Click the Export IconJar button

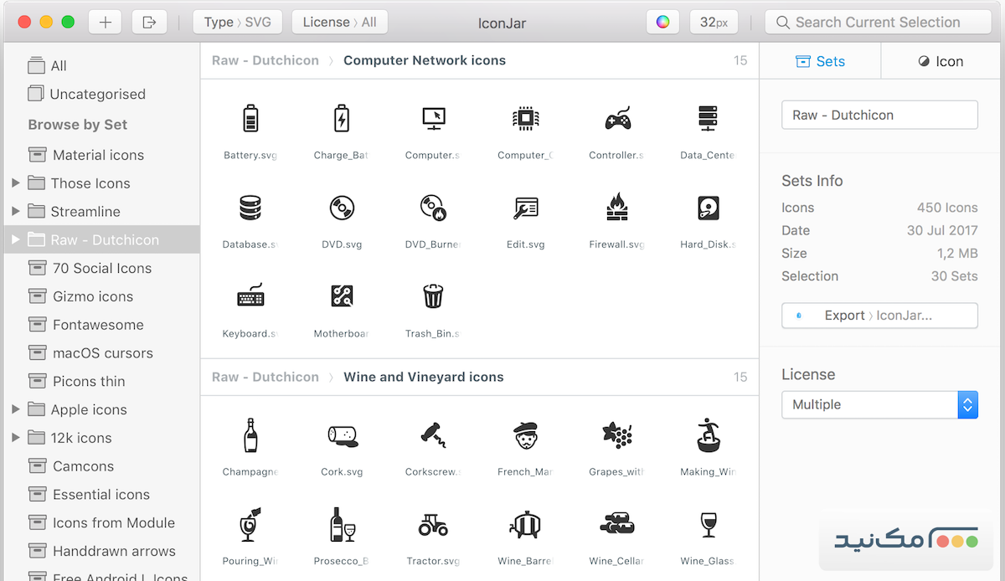coord(879,316)
